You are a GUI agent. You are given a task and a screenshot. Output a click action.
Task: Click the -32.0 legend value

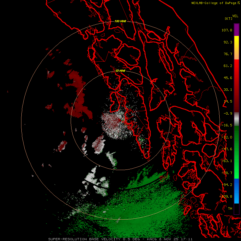pos(227,137)
